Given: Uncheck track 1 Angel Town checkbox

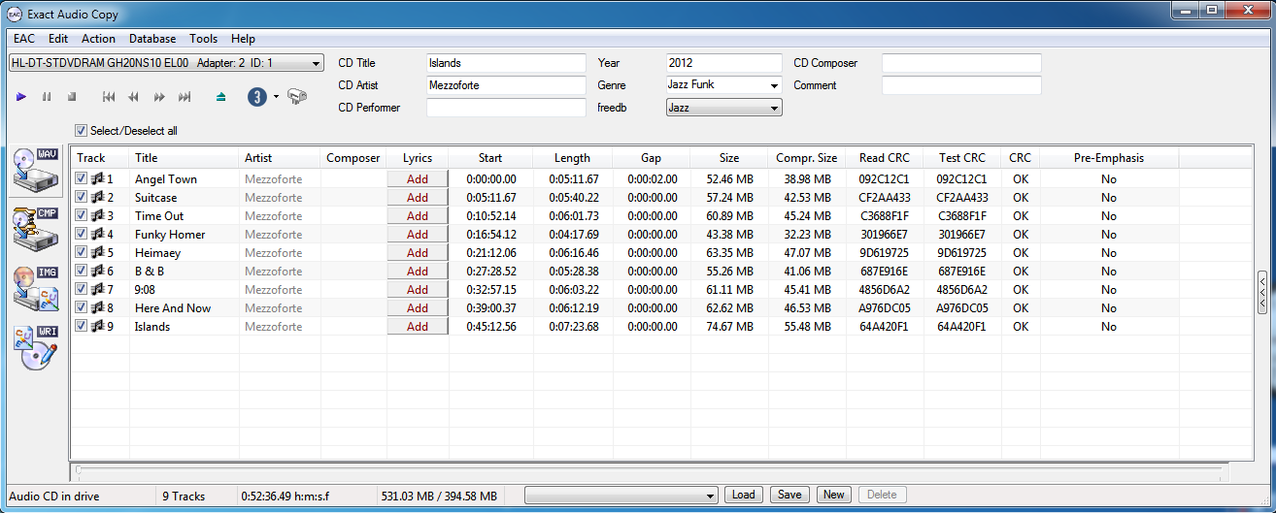Looking at the screenshot, I should tap(82, 178).
